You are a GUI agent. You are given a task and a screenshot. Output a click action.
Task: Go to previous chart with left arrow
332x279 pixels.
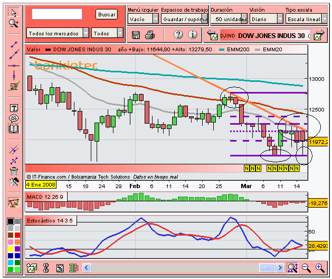[x=212, y=35]
